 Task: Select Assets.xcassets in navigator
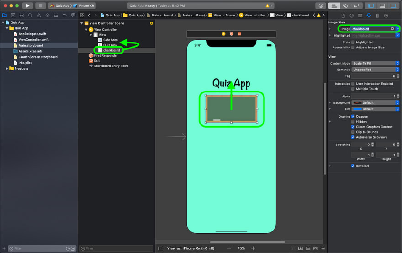click(x=30, y=51)
